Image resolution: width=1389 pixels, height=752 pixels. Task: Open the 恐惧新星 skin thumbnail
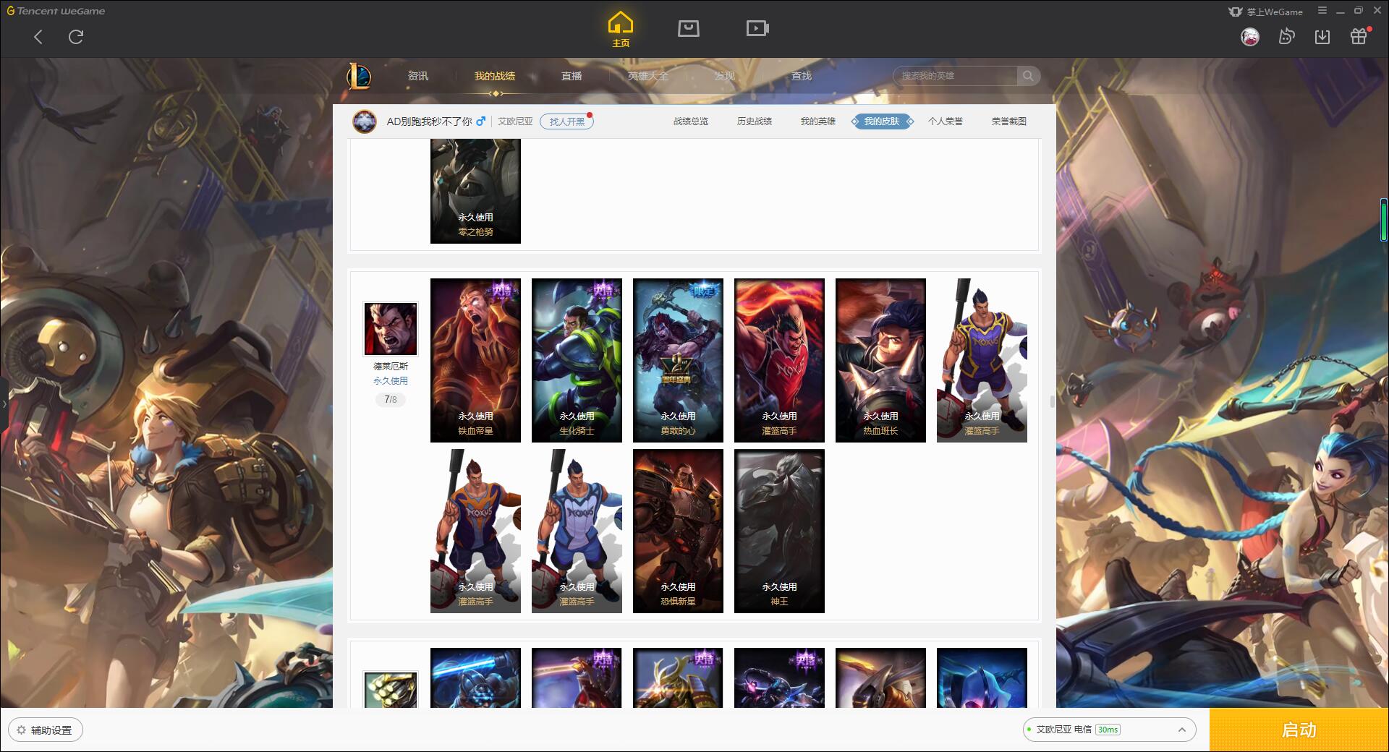pyautogui.click(x=678, y=531)
